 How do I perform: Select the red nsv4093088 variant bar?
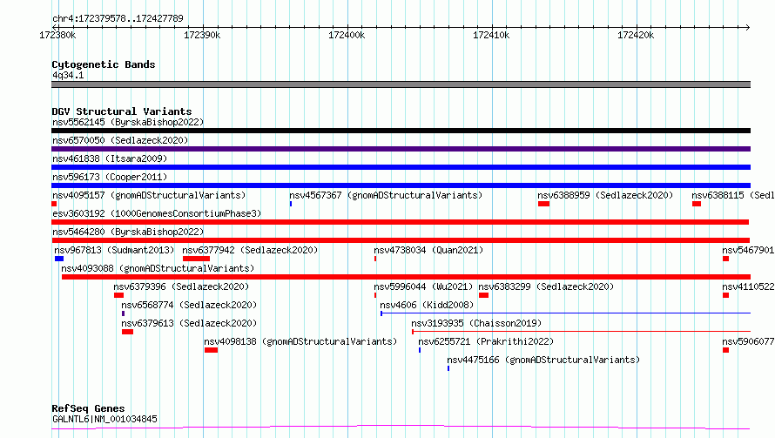pos(407,277)
